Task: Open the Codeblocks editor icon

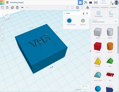Action: [x=96, y=2]
